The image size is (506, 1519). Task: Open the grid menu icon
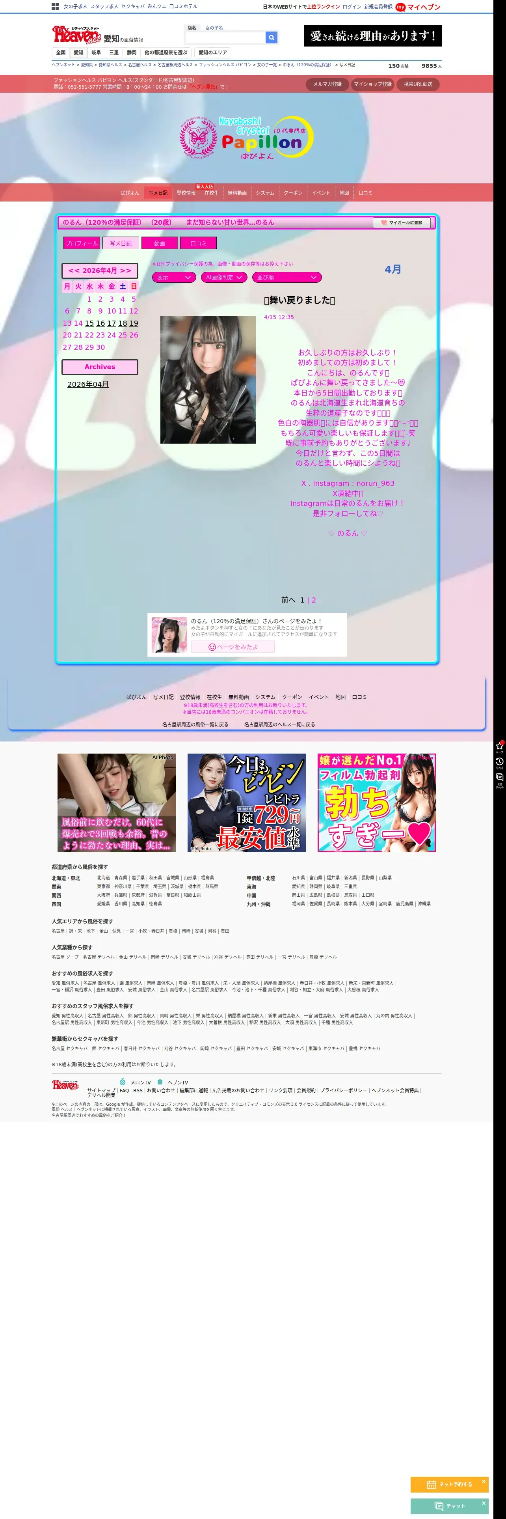click(56, 6)
